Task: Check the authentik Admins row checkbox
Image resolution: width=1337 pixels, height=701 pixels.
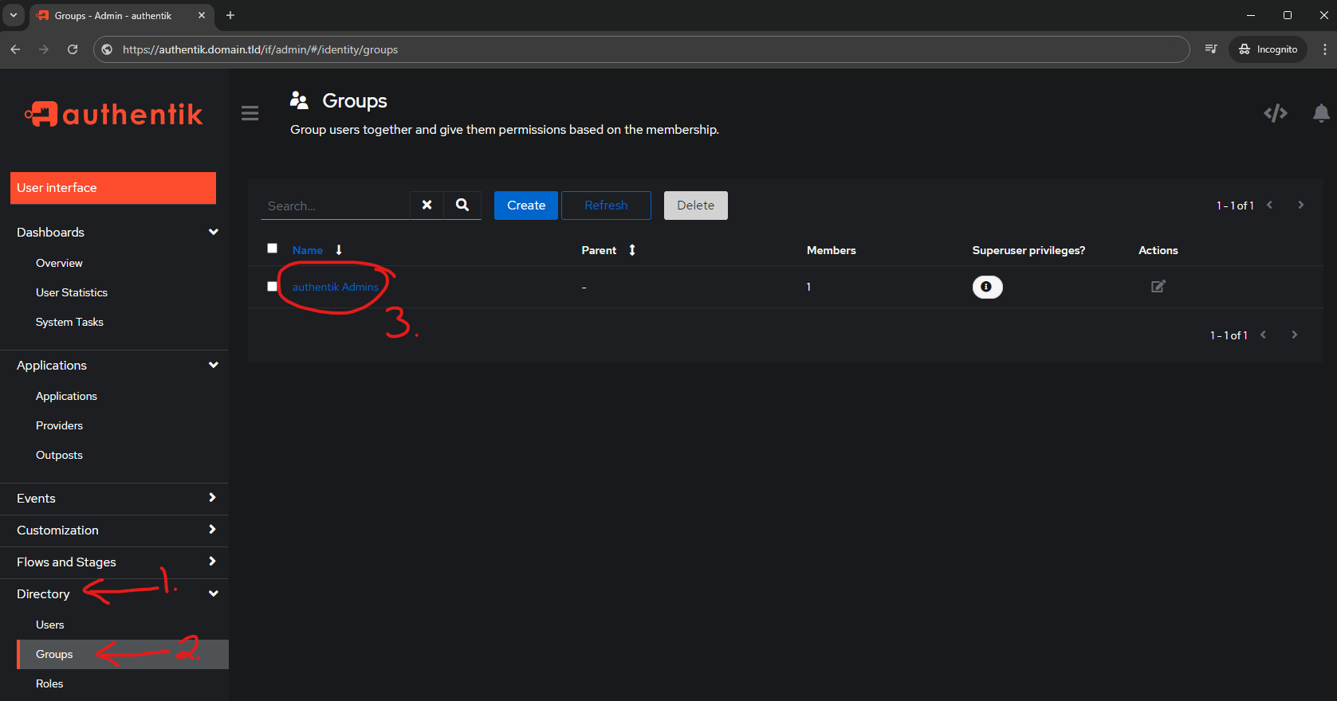Action: (273, 286)
